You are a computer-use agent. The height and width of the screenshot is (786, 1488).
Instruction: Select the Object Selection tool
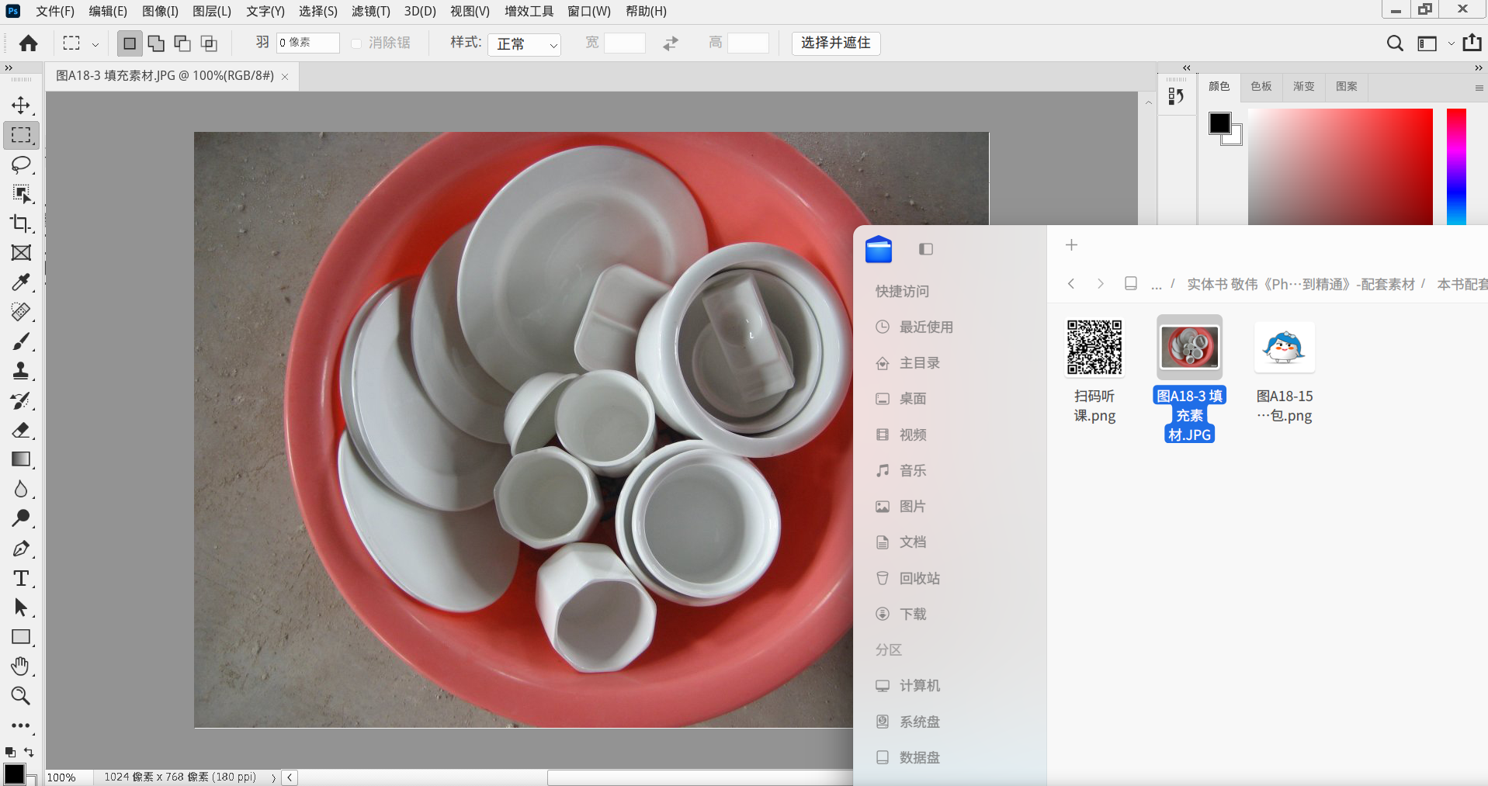pyautogui.click(x=21, y=194)
